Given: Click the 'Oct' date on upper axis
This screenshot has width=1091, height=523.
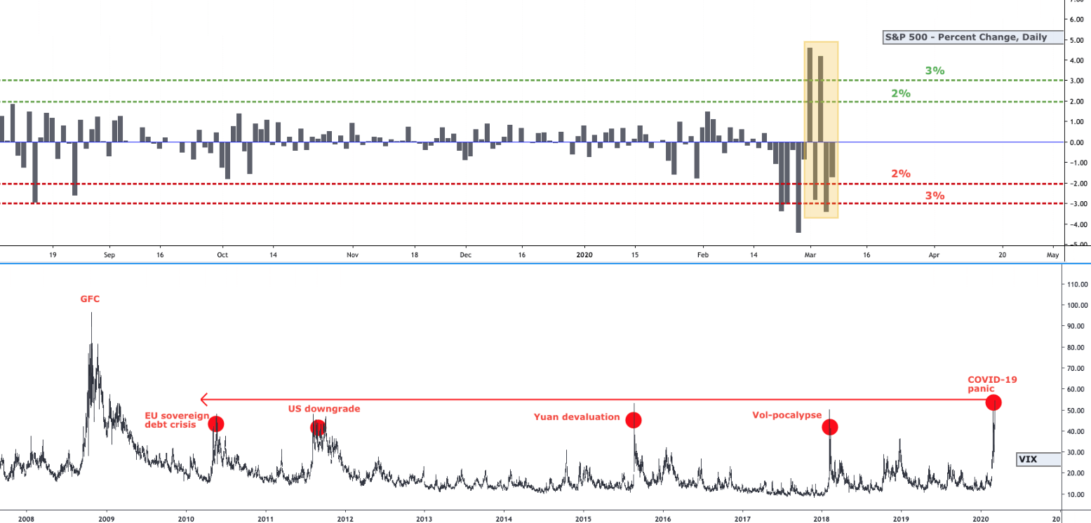Looking at the screenshot, I should [x=222, y=256].
